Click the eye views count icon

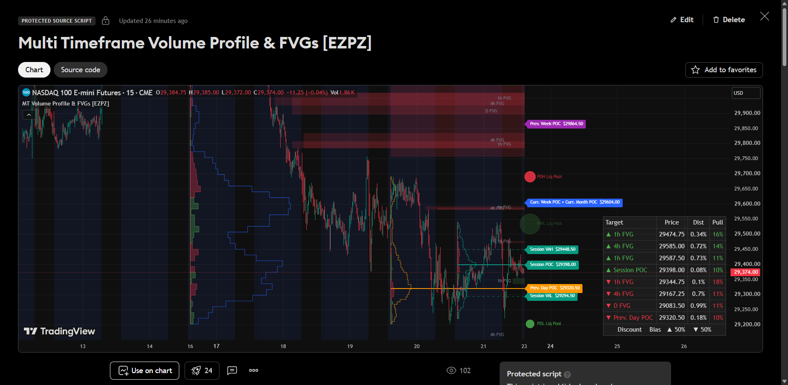click(451, 371)
